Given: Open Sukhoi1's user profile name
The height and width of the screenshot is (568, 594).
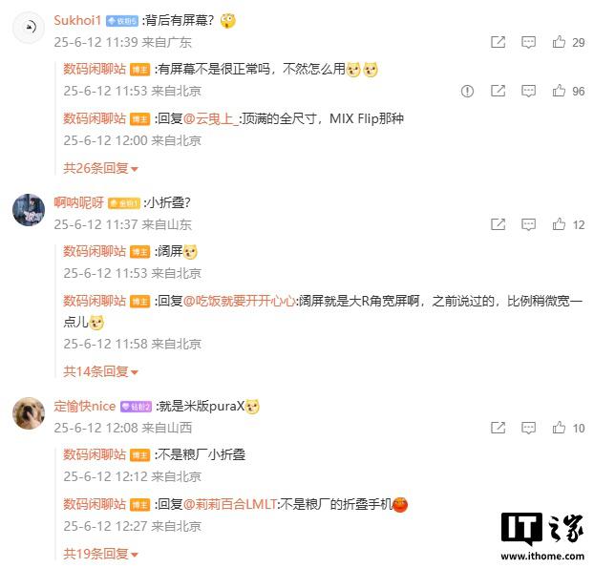Looking at the screenshot, I should 77,20.
